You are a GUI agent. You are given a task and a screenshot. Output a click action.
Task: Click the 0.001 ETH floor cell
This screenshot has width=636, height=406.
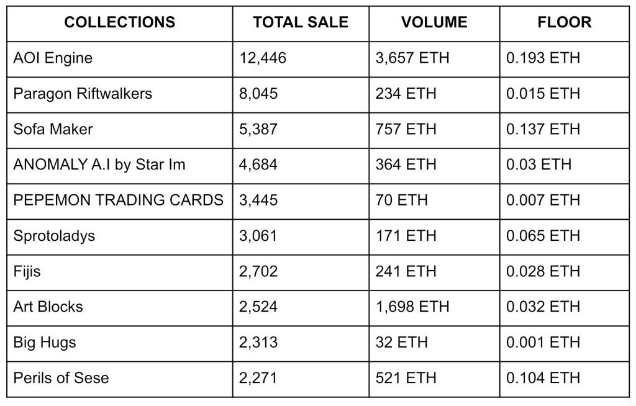click(x=543, y=342)
